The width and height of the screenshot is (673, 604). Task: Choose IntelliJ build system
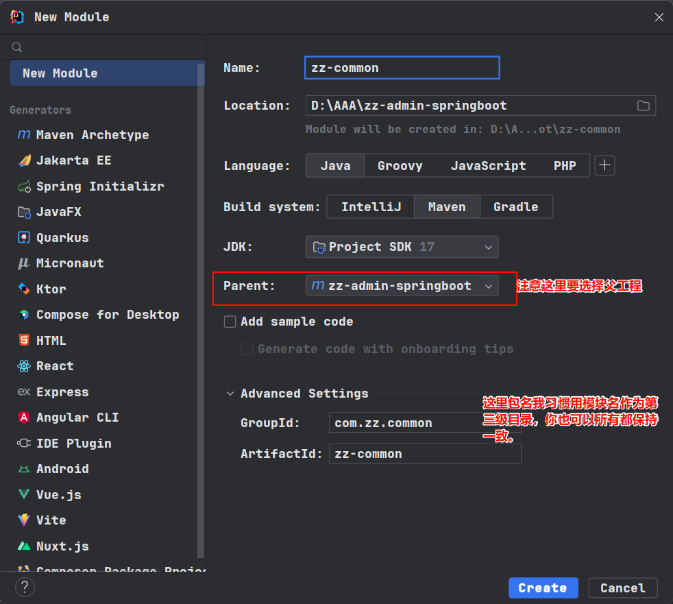pos(371,207)
